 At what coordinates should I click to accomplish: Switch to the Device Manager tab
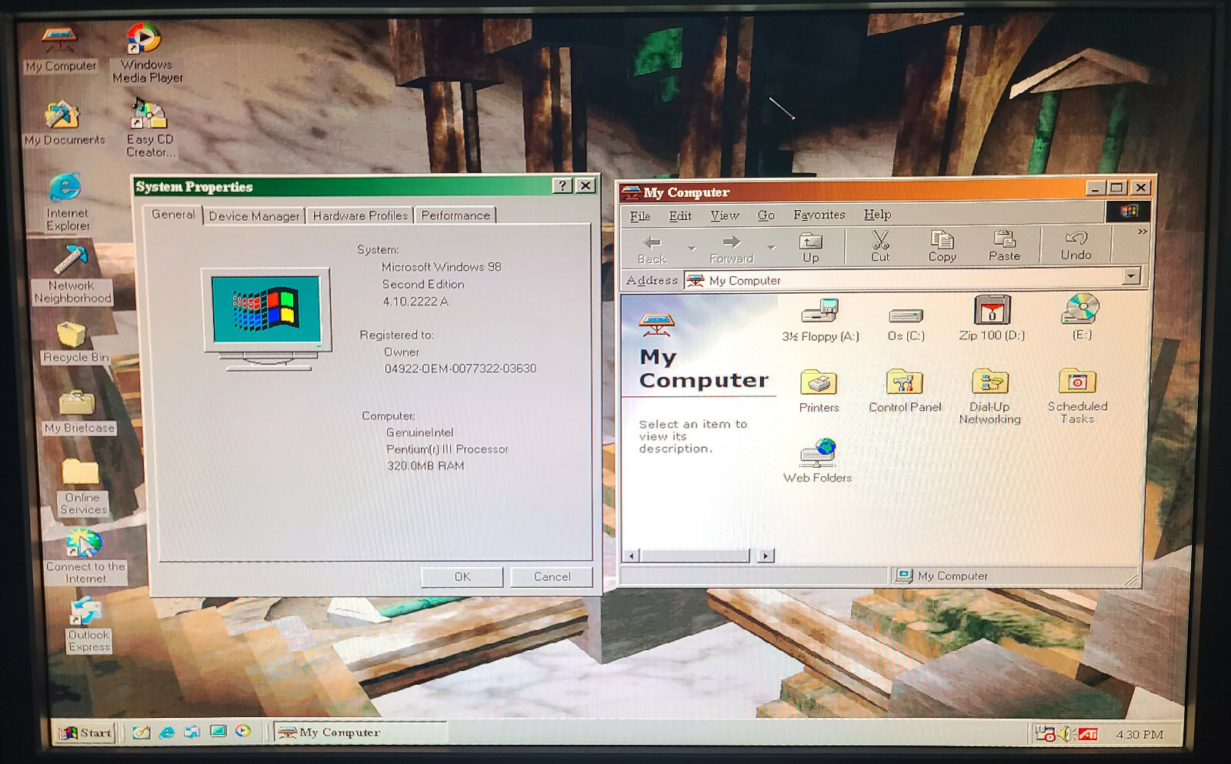click(253, 216)
